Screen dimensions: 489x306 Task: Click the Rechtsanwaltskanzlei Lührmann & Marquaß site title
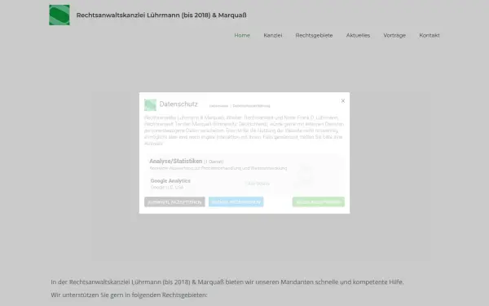[161, 15]
